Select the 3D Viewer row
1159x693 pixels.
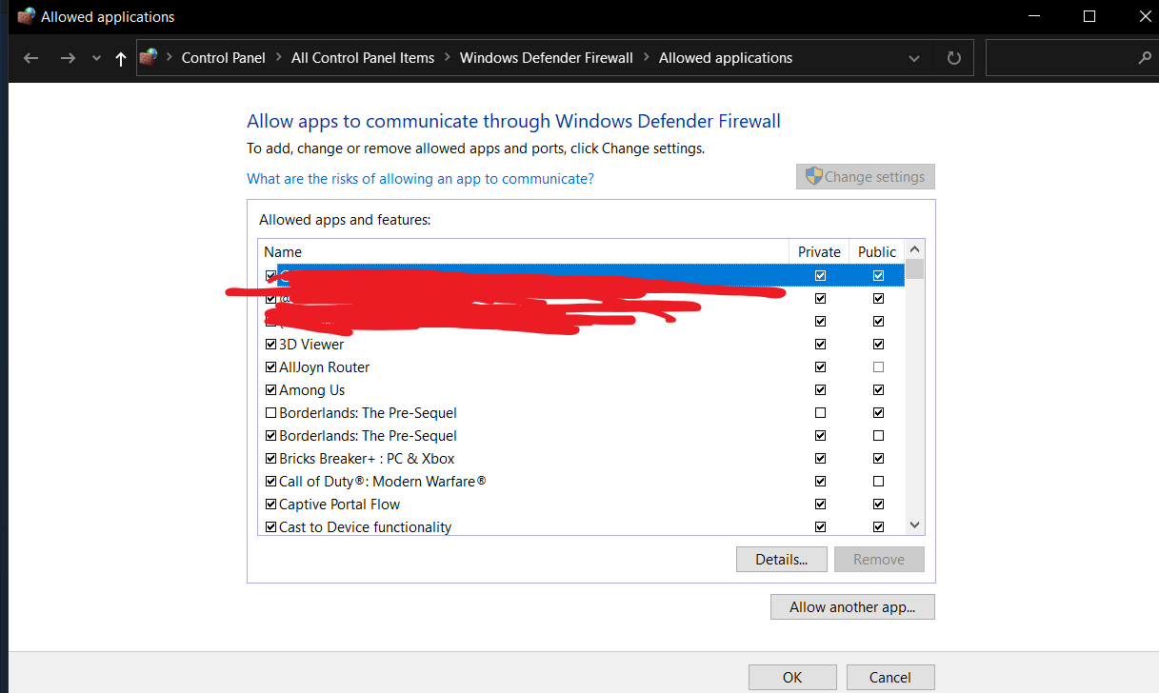(582, 345)
